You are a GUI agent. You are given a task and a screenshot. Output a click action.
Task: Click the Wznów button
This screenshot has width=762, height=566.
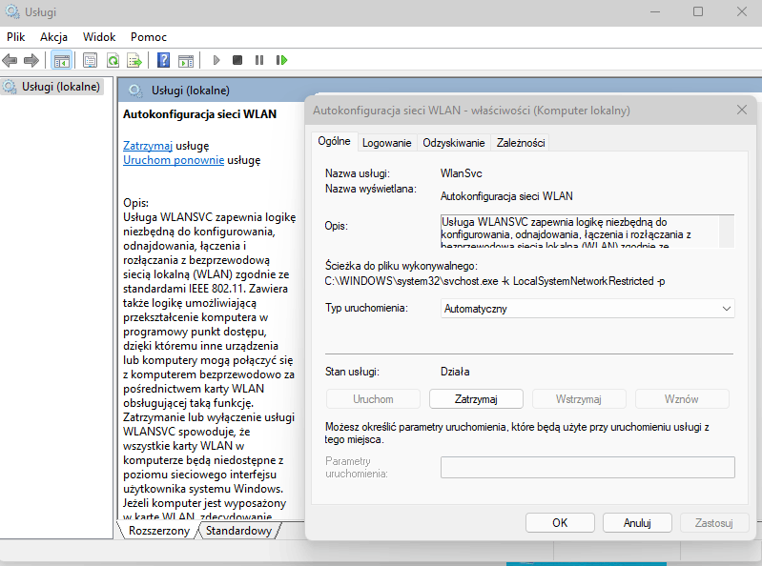[682, 399]
